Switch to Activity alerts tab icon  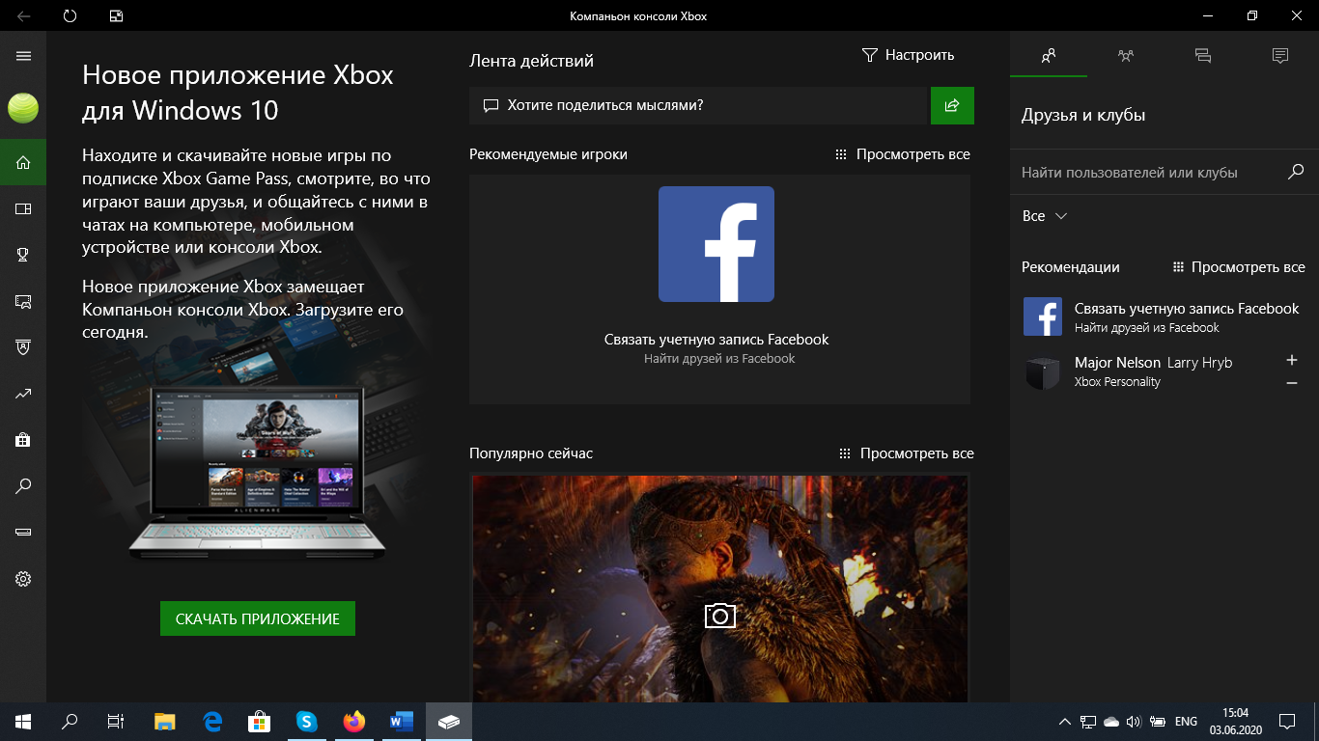tap(1280, 56)
